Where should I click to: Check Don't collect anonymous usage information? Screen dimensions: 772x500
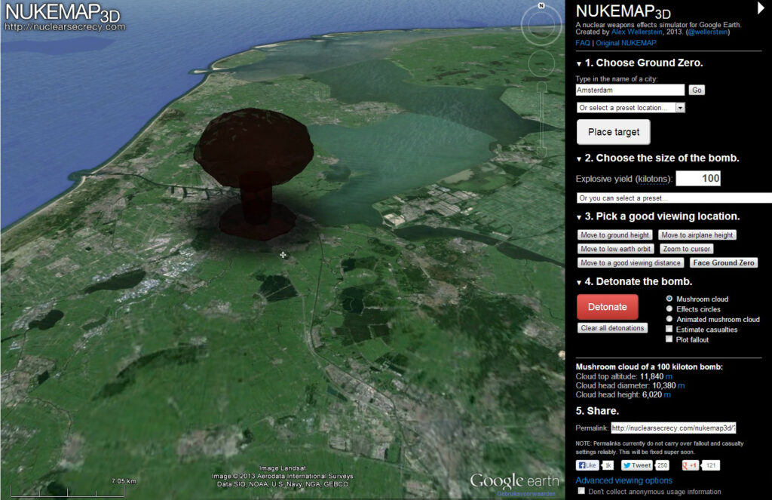pyautogui.click(x=581, y=491)
